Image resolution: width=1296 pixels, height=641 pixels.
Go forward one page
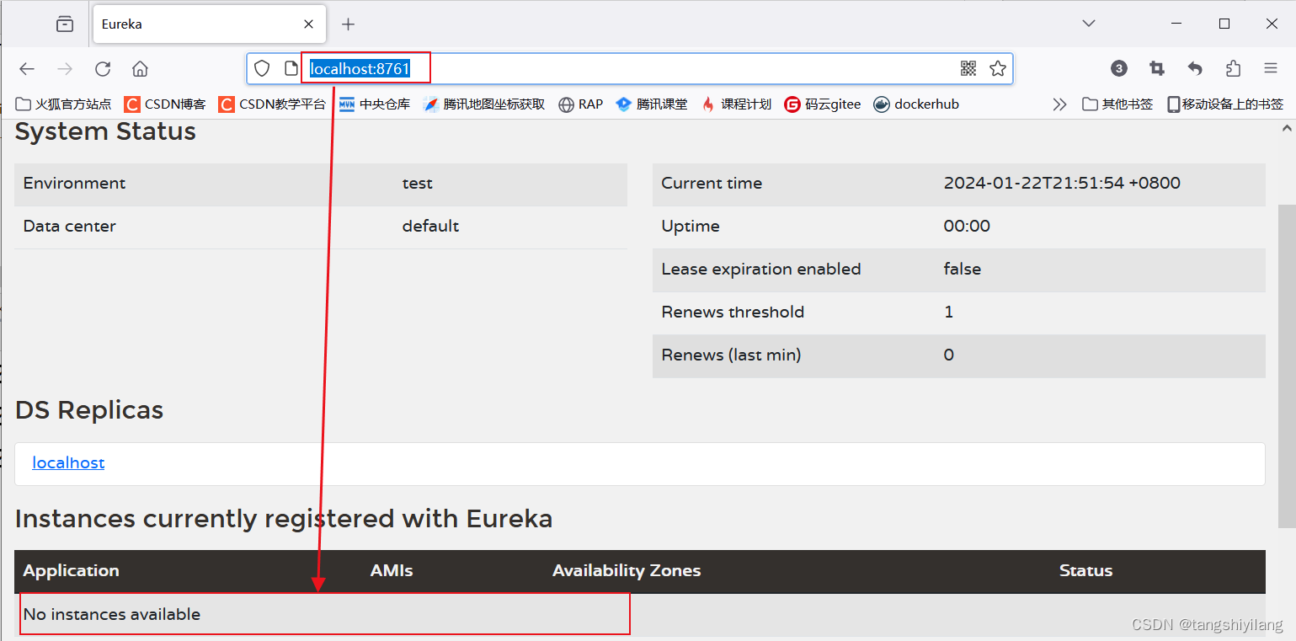(65, 69)
